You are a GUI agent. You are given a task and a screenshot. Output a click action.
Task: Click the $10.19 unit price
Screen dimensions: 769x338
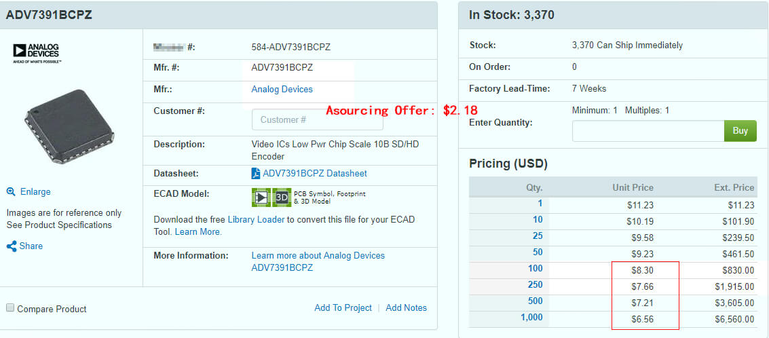coord(640,222)
